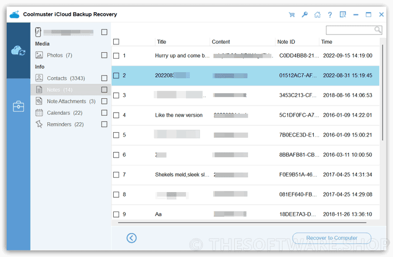Click the Note Attachments icon
Viewport: 393px width, 257px height.
click(x=39, y=101)
